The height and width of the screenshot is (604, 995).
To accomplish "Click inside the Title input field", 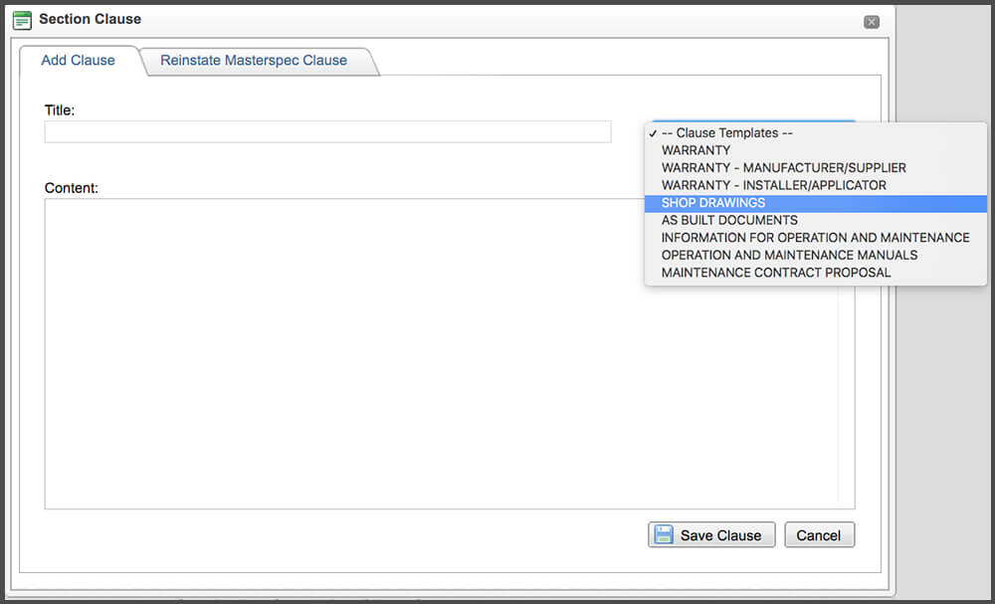I will click(327, 131).
